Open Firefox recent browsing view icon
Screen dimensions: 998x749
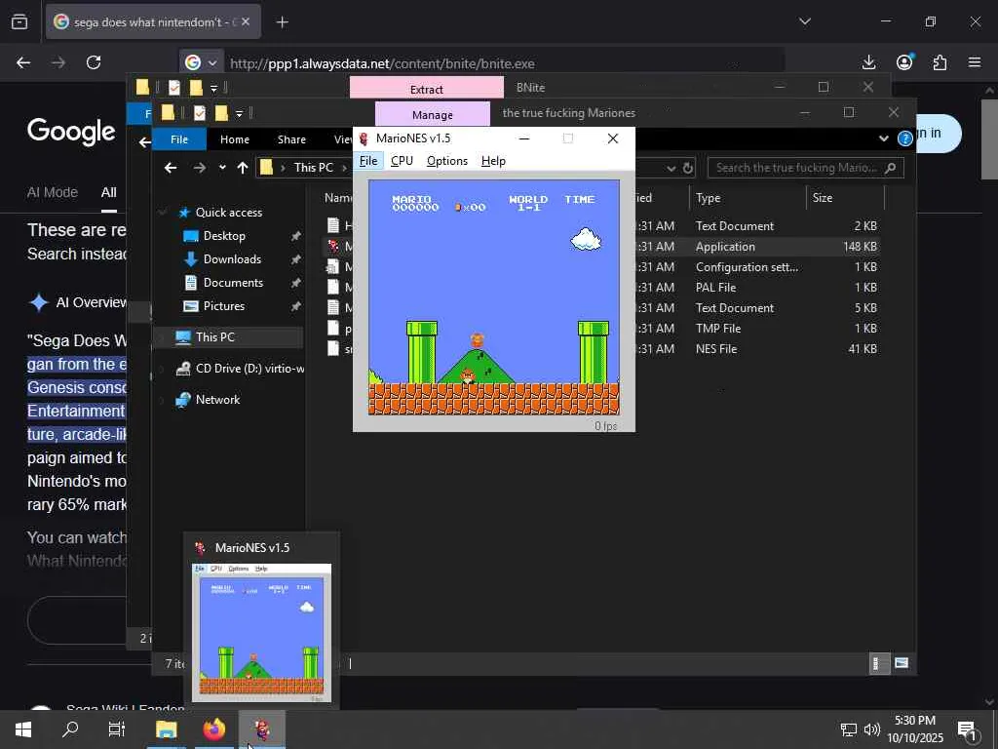pos(19,22)
